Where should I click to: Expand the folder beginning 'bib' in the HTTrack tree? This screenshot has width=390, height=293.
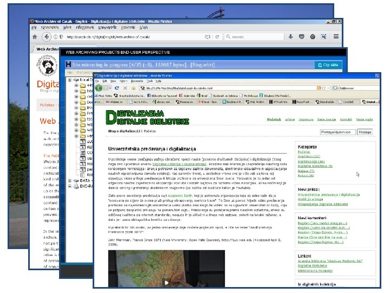click(76, 91)
